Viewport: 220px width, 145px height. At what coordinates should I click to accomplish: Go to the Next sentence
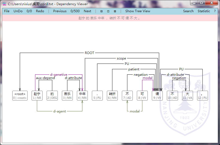pos(88,11)
